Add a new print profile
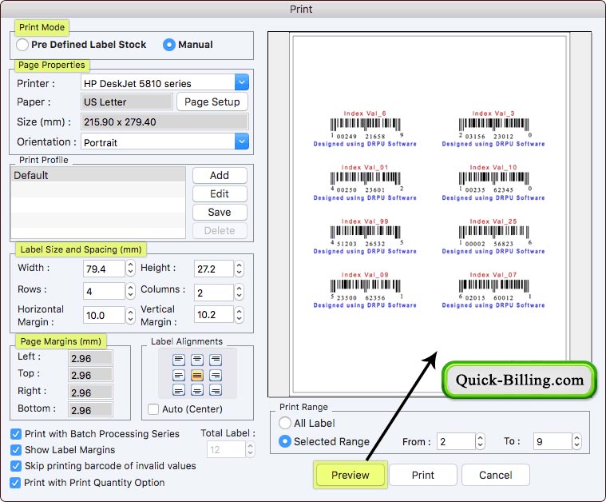This screenshot has height=502, width=606. (x=220, y=175)
